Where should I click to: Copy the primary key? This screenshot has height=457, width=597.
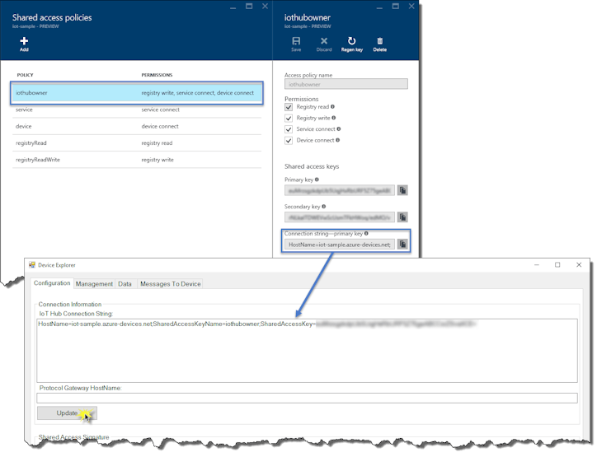click(402, 190)
